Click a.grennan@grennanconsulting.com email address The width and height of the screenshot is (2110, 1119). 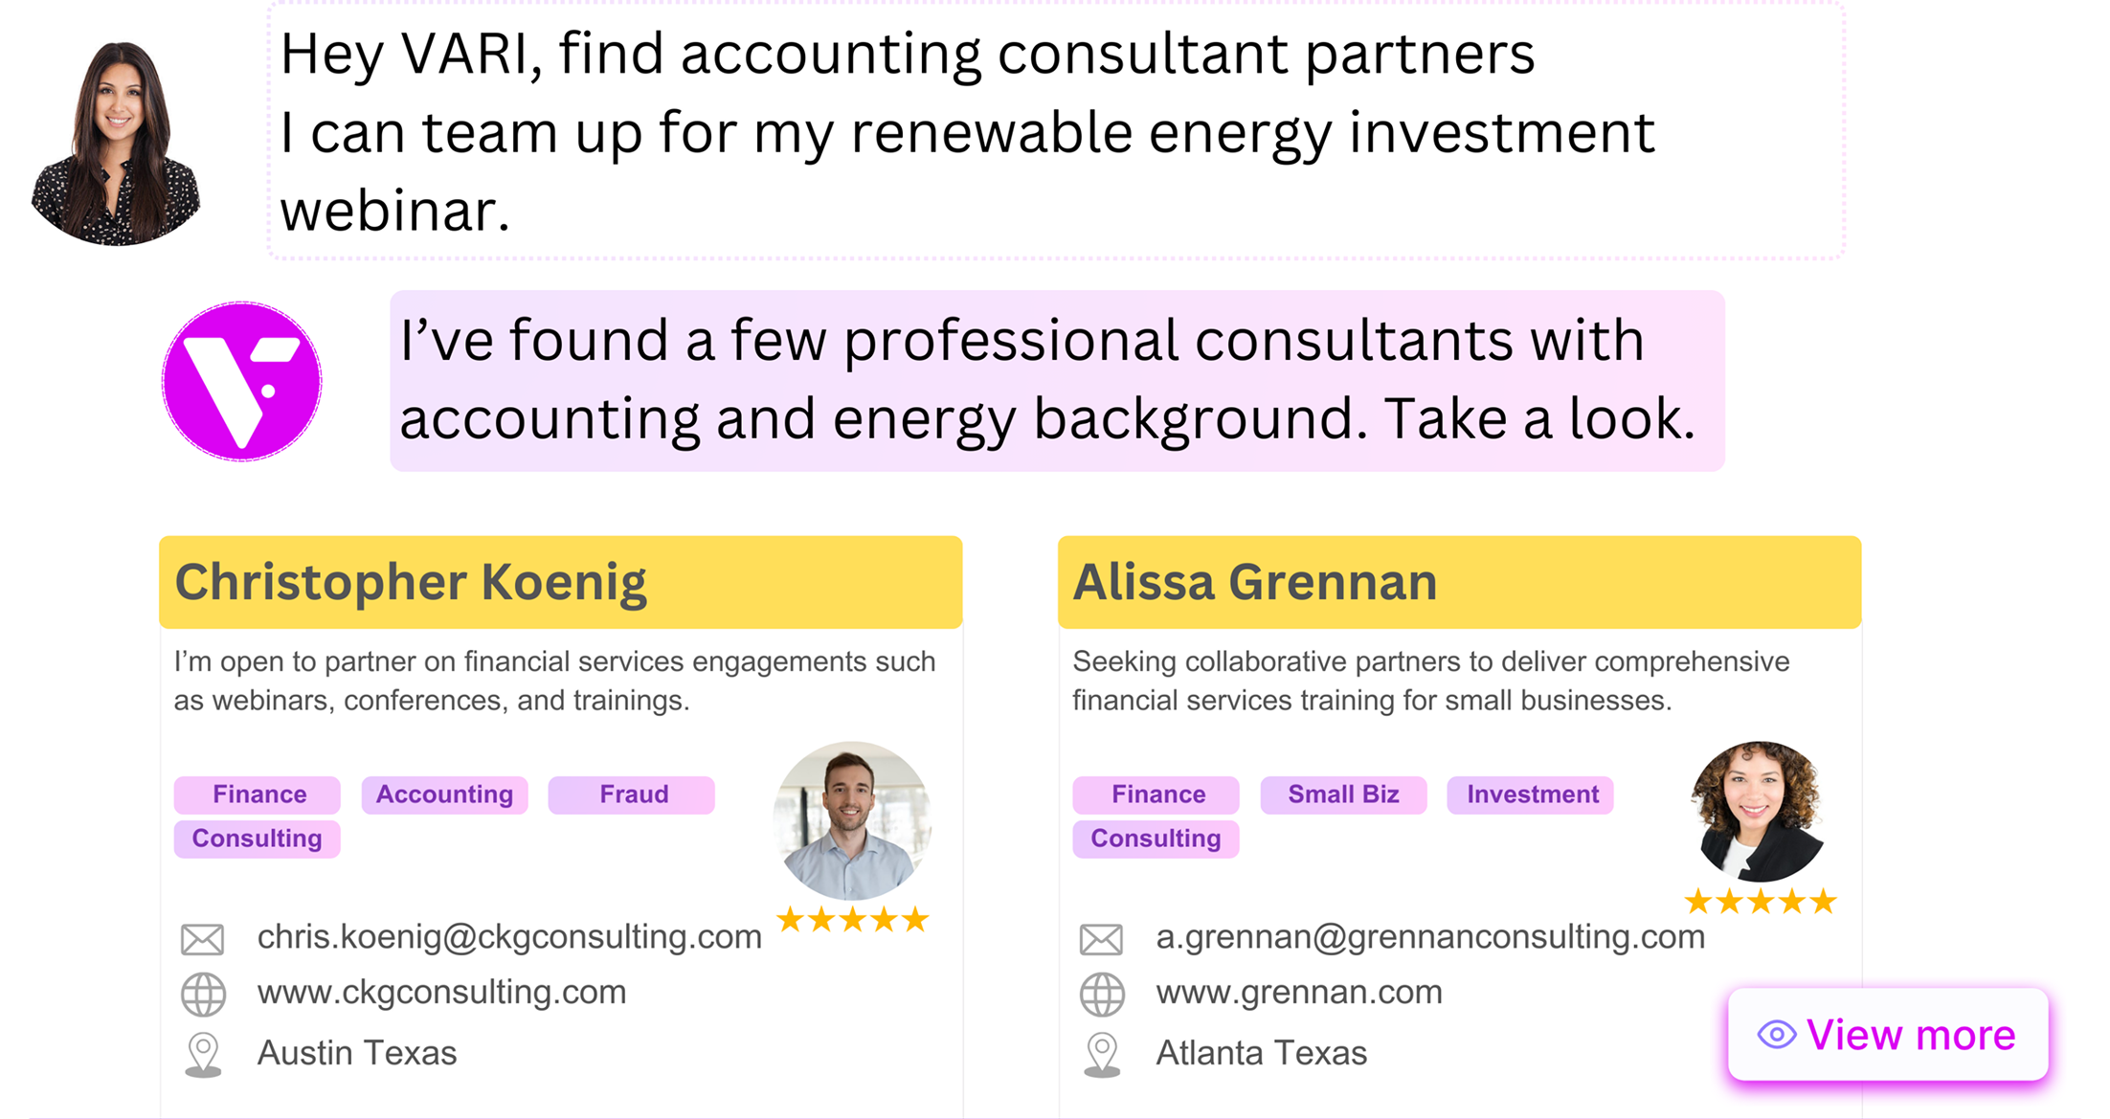[1430, 936]
